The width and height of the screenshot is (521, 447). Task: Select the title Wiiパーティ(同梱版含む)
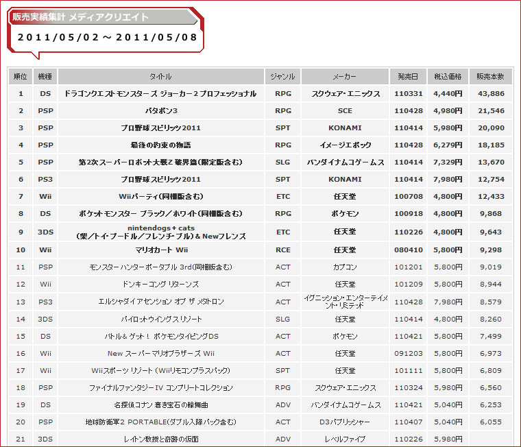click(x=161, y=196)
